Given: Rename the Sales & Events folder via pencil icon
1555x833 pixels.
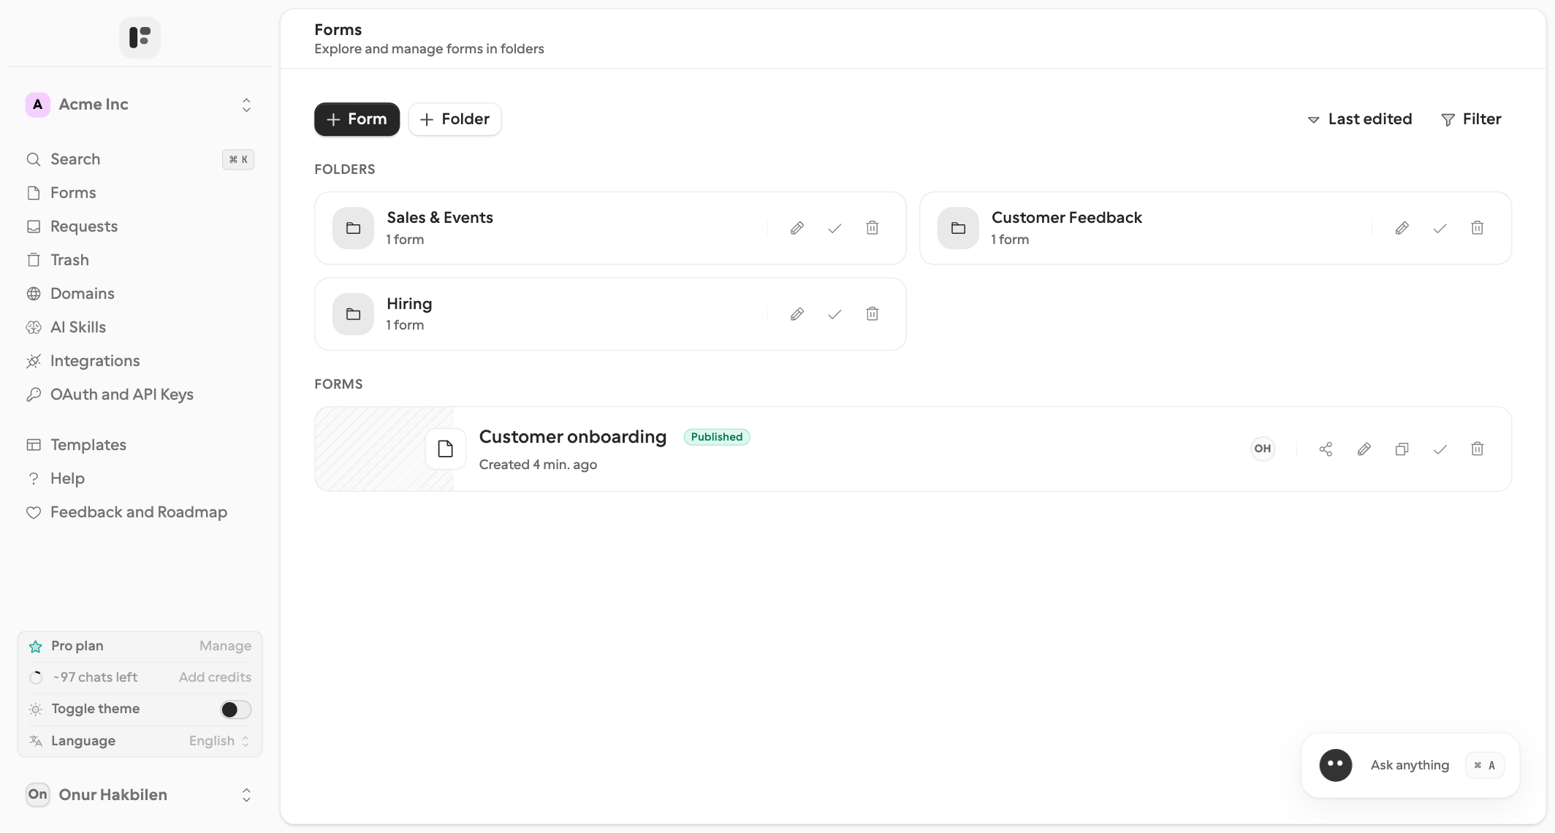Looking at the screenshot, I should point(797,228).
